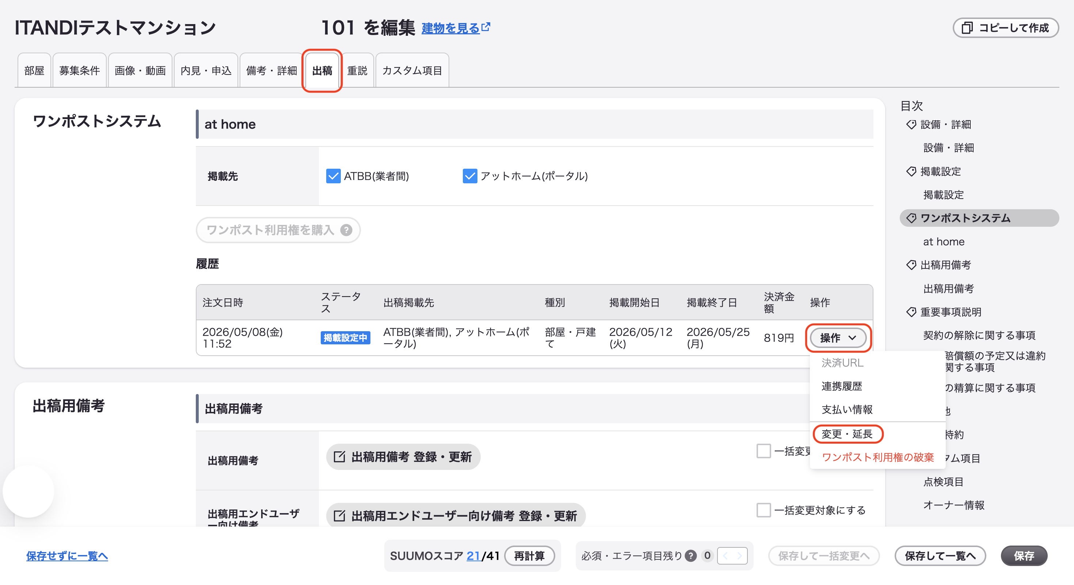Switch to the 内見・申込 tab
1074x585 pixels.
point(206,70)
